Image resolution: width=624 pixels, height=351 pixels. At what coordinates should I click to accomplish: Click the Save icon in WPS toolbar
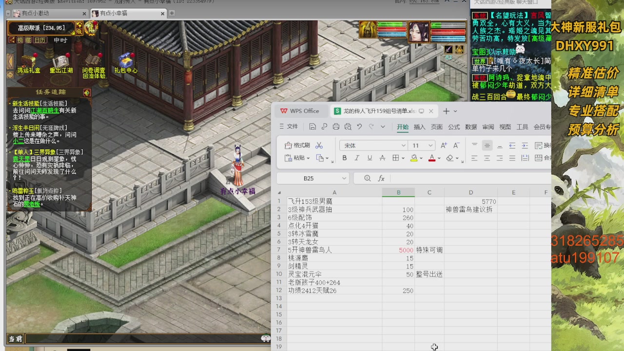pos(312,127)
